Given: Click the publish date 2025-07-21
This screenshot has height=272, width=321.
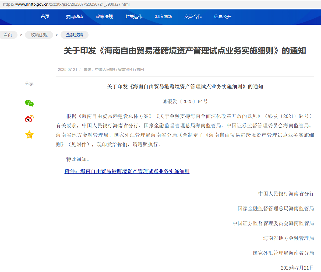Looking at the screenshot, I should 67,69.
